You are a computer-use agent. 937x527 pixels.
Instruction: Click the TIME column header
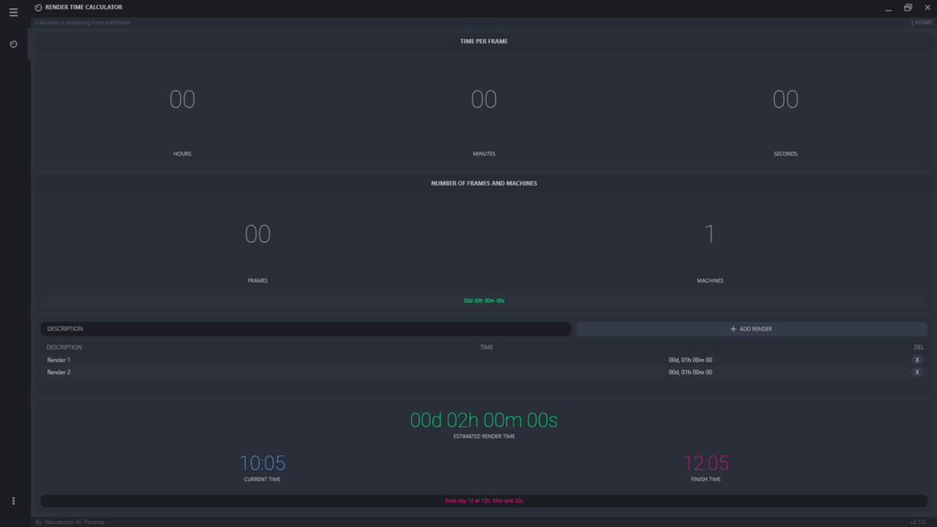tap(487, 347)
